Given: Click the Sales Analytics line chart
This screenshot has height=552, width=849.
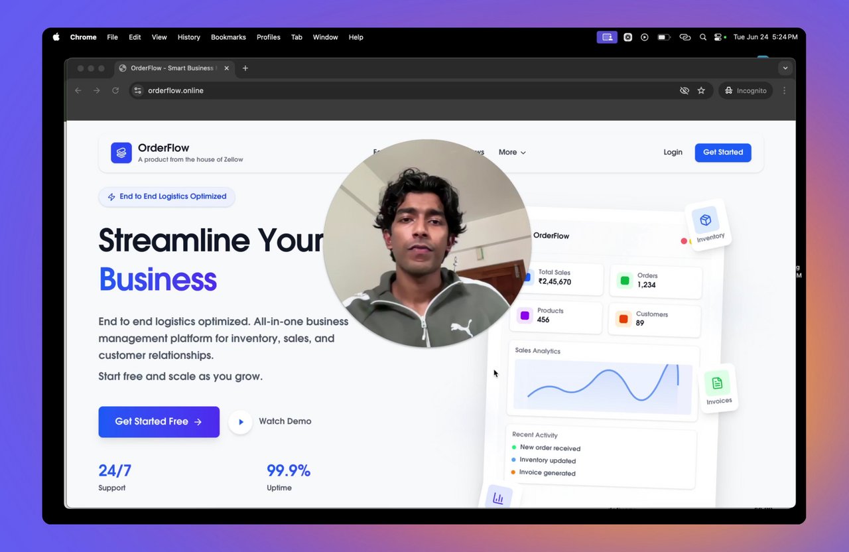Looking at the screenshot, I should pos(603,388).
